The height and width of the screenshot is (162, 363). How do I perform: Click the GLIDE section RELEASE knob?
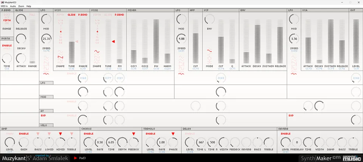pos(21,19)
